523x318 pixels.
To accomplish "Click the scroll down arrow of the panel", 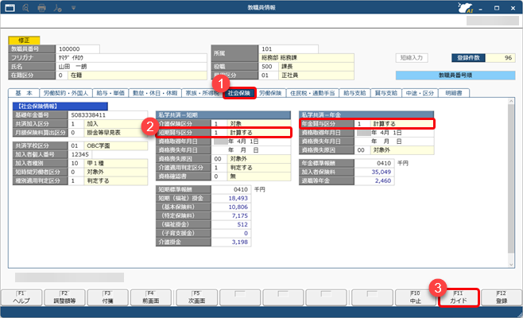I will coord(511,265).
